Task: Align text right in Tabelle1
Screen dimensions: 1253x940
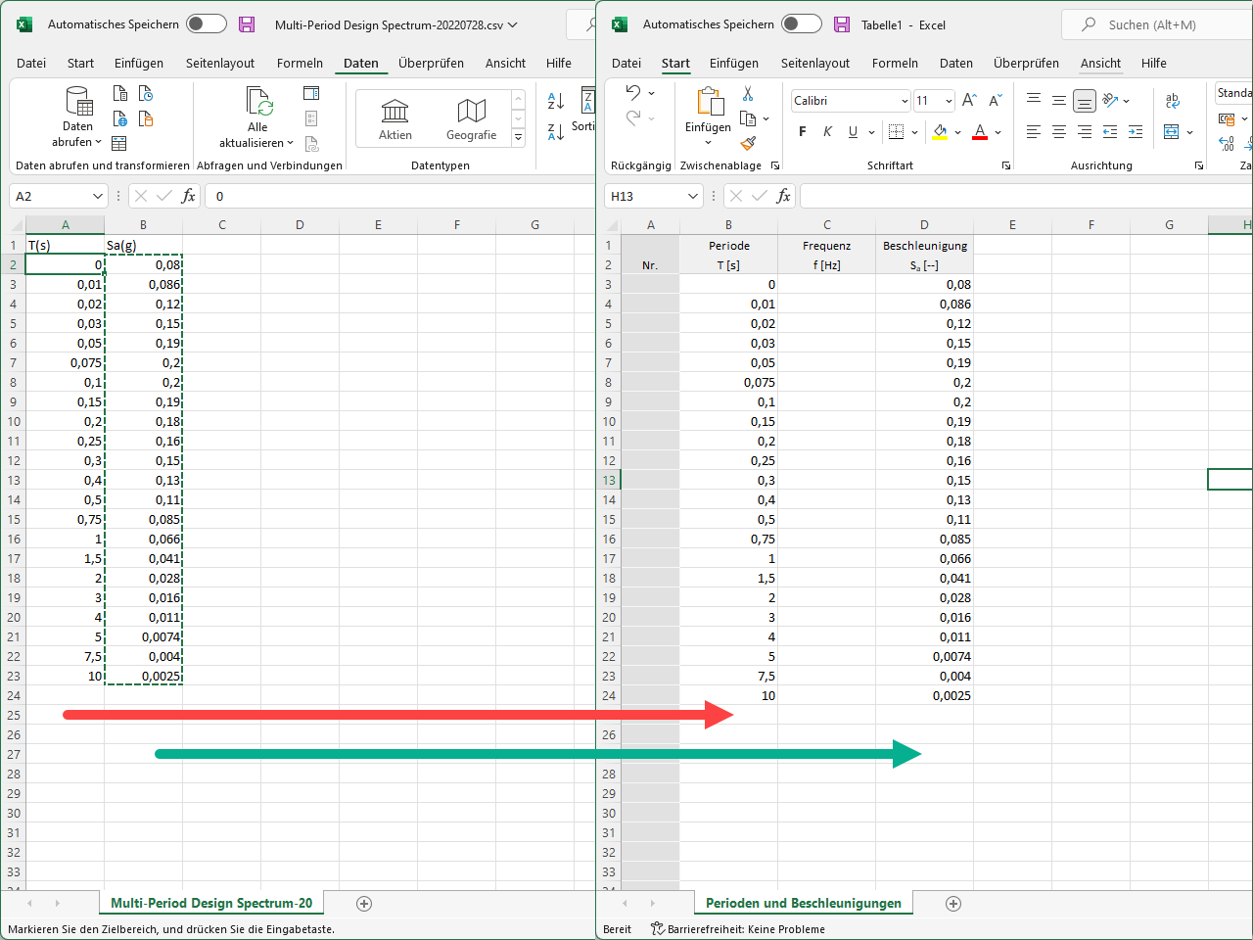Action: [1085, 132]
